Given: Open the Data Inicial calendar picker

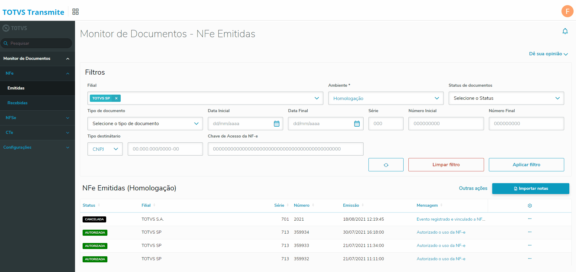Looking at the screenshot, I should [277, 124].
